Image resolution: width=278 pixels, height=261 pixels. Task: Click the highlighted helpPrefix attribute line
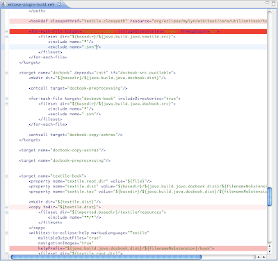(x=138, y=249)
